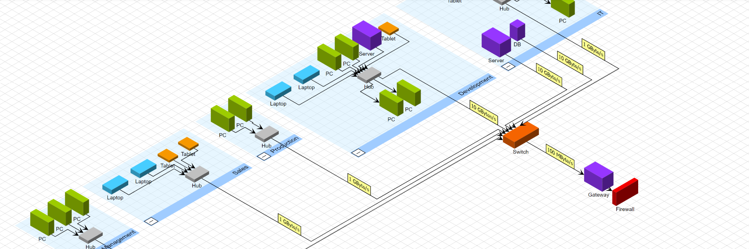Click the Hub in Sales group
749x249 pixels.
(197, 174)
